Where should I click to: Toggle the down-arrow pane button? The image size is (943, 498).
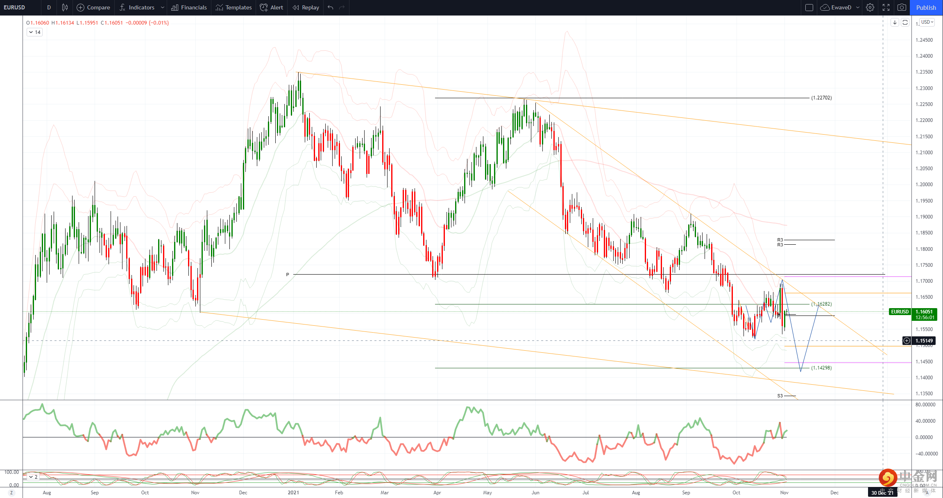pyautogui.click(x=895, y=22)
